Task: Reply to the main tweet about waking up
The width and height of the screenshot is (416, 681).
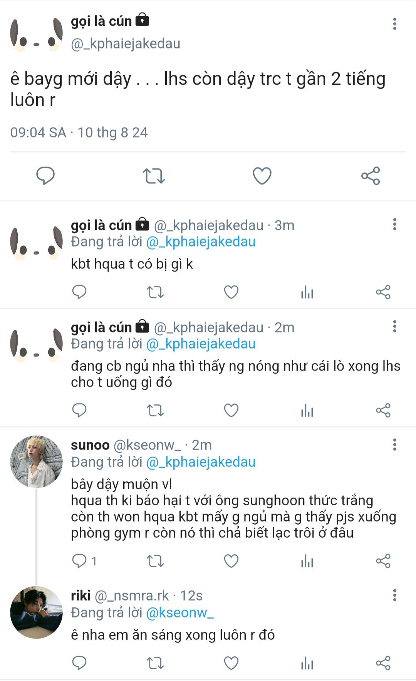Action: point(45,176)
